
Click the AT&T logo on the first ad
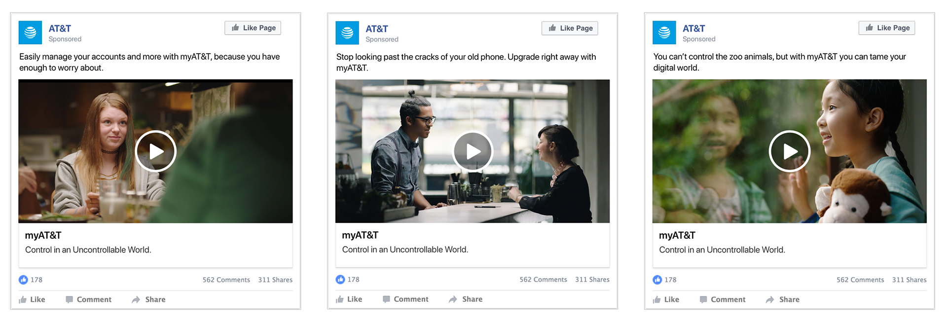[x=30, y=33]
